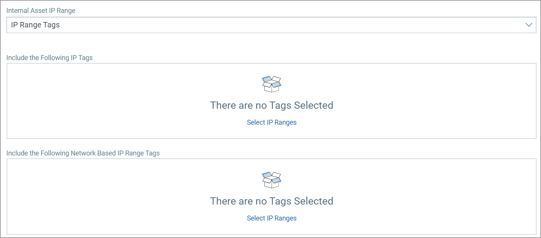This screenshot has width=541, height=238.
Task: Click the selected value text 'IP Range Tags'
Action: 35,25
